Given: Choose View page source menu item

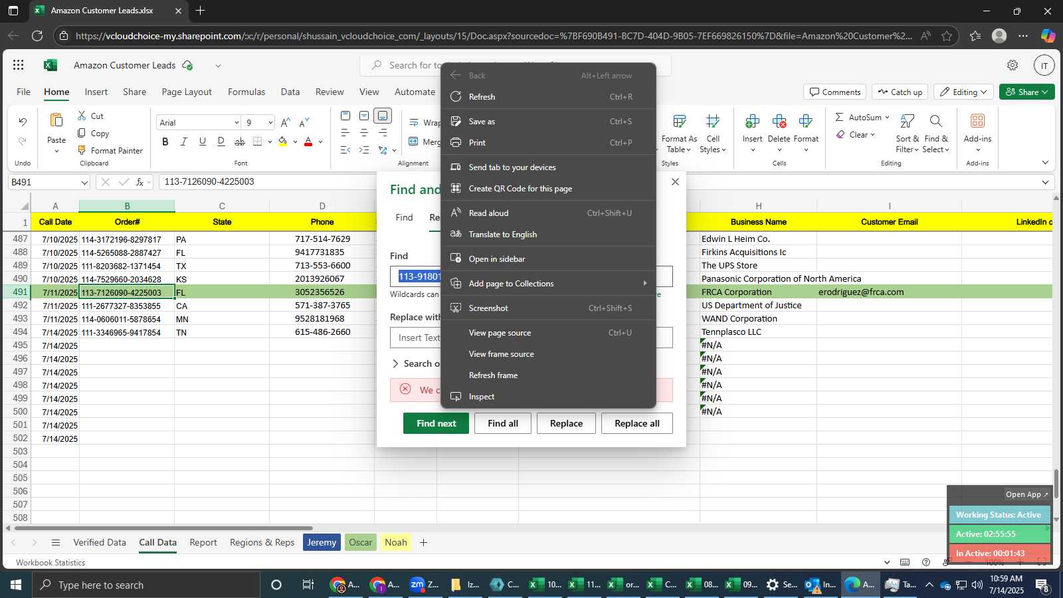Looking at the screenshot, I should [x=548, y=332].
